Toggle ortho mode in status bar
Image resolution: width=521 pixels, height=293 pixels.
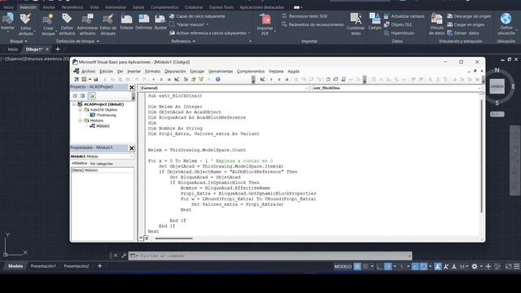[x=379, y=266]
